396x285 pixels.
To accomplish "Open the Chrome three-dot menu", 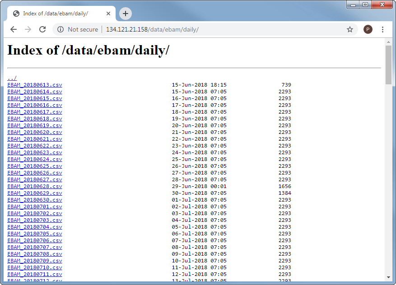I will (x=382, y=29).
